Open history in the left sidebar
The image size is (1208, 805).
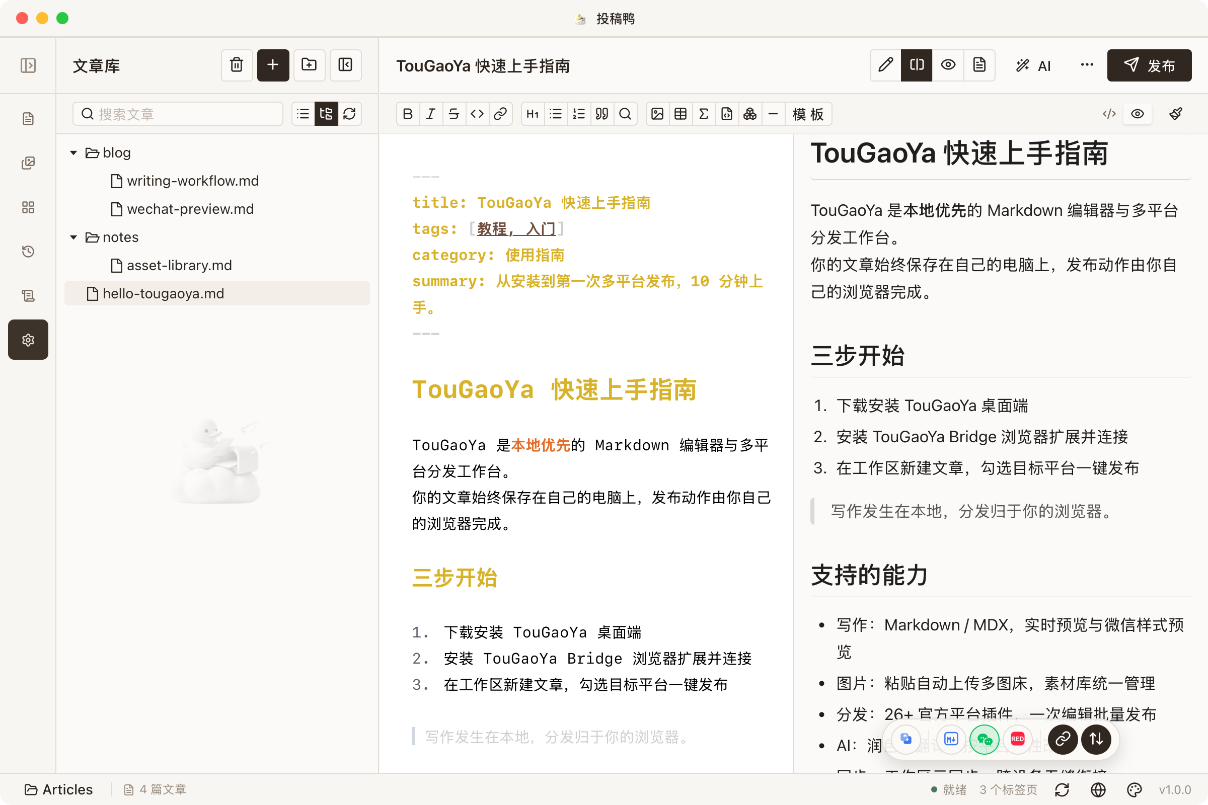[28, 252]
